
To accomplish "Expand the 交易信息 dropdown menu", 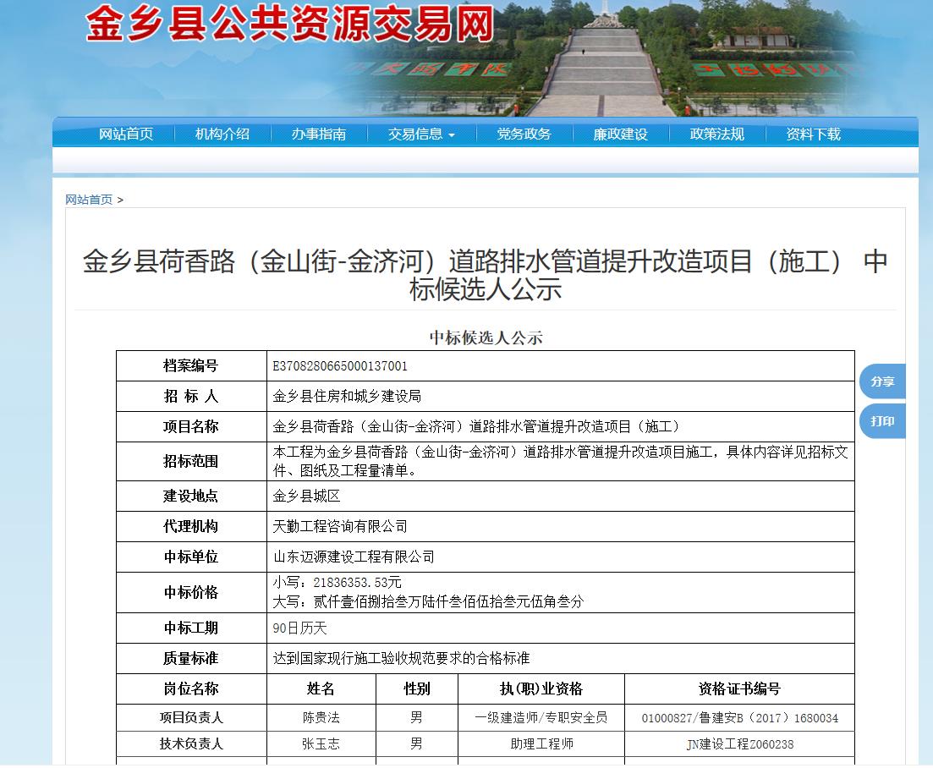I will [421, 134].
